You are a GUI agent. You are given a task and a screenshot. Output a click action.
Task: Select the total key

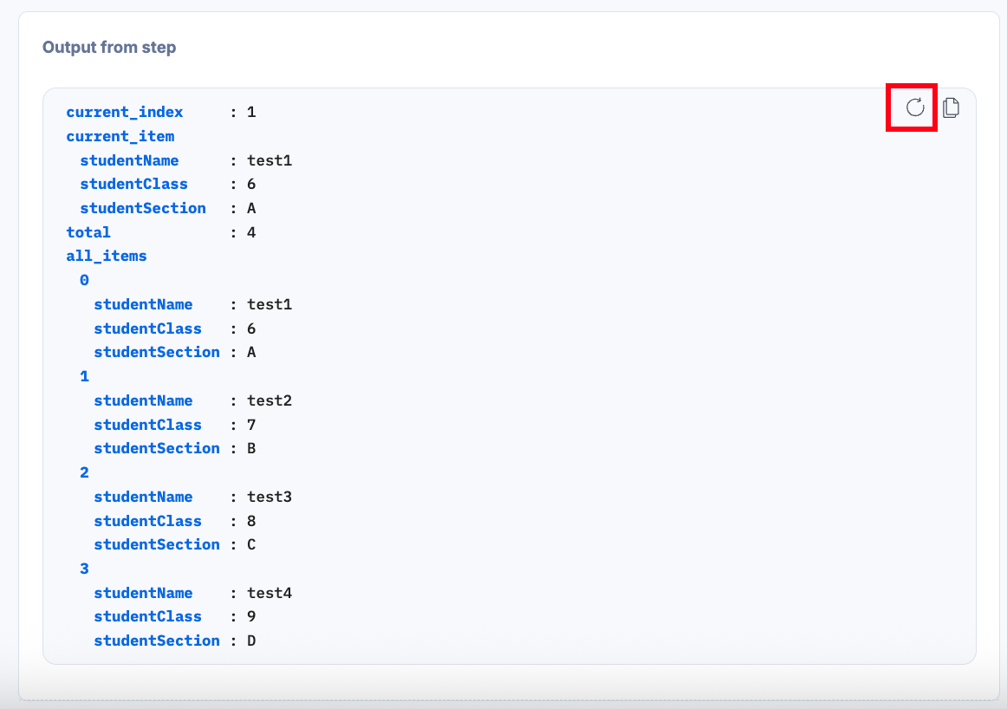(88, 231)
